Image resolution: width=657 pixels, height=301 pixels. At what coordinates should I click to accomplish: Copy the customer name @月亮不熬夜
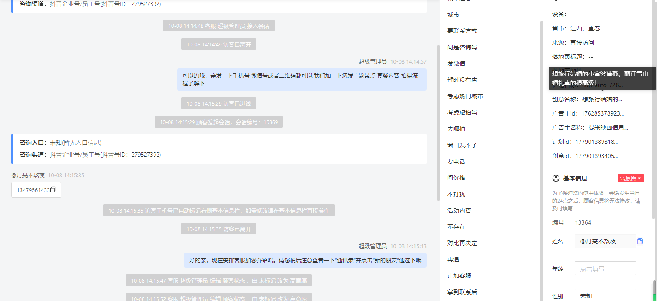tap(640, 241)
